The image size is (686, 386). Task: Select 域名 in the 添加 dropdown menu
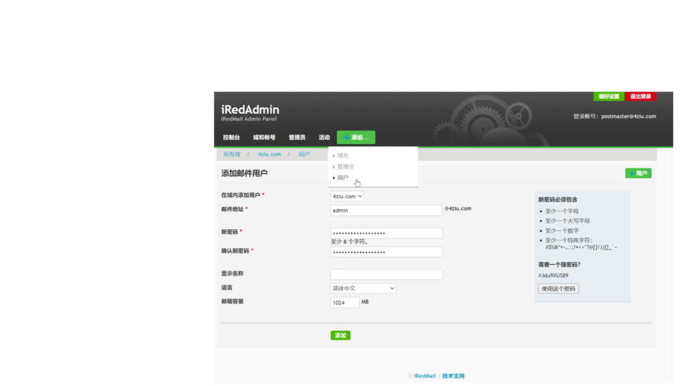coord(342,155)
